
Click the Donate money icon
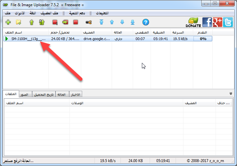click(193, 22)
